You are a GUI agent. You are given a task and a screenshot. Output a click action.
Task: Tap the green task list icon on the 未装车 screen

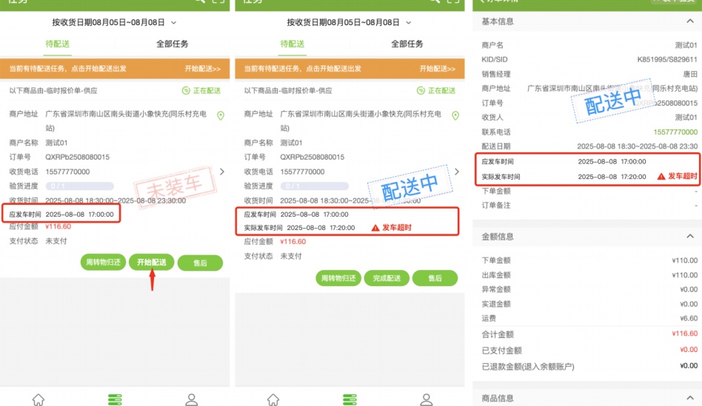coord(115,399)
